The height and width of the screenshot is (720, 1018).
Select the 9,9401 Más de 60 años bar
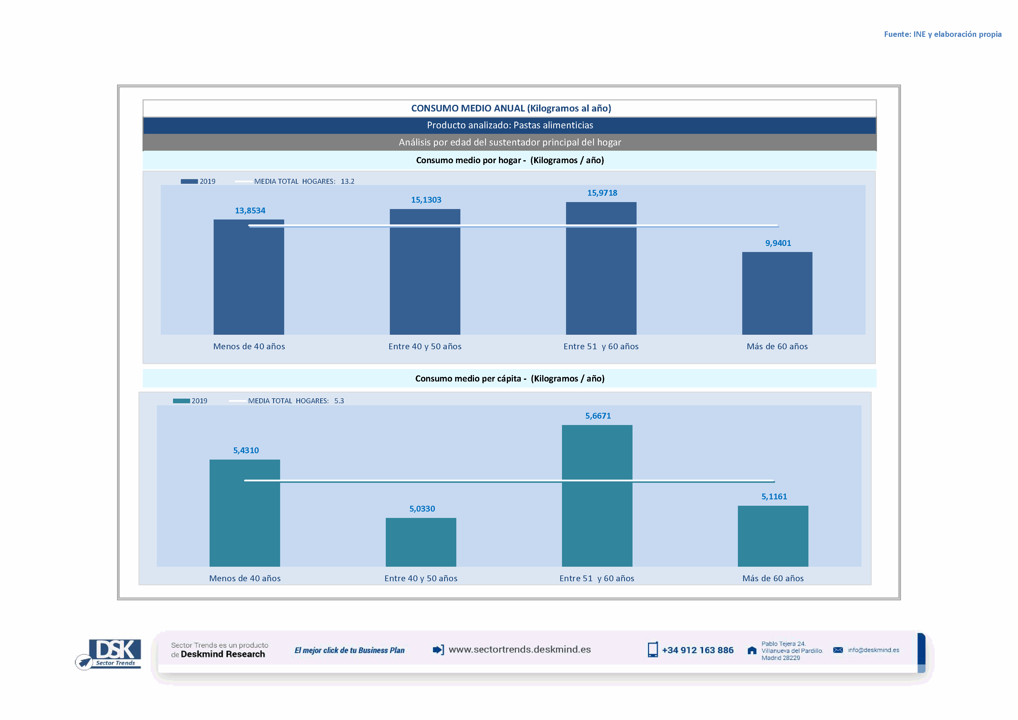[777, 293]
